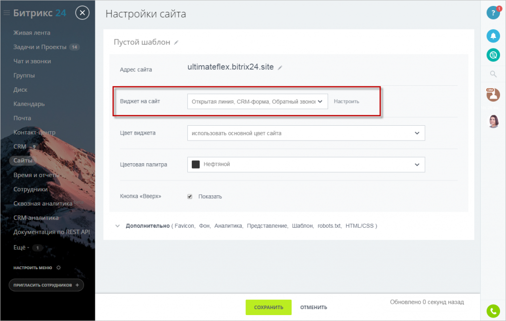The image size is (506, 321).
Task: Open the chat messenger icon
Action: click(x=493, y=55)
